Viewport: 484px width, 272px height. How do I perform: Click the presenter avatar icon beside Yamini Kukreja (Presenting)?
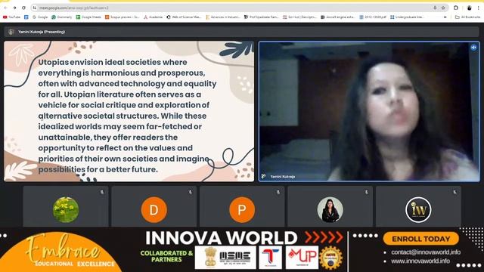coord(11,32)
